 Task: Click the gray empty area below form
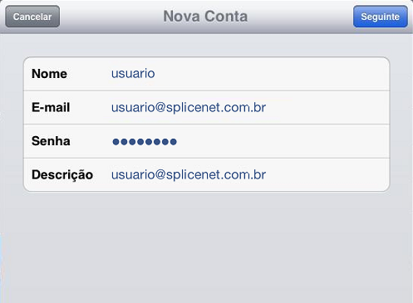(206, 247)
